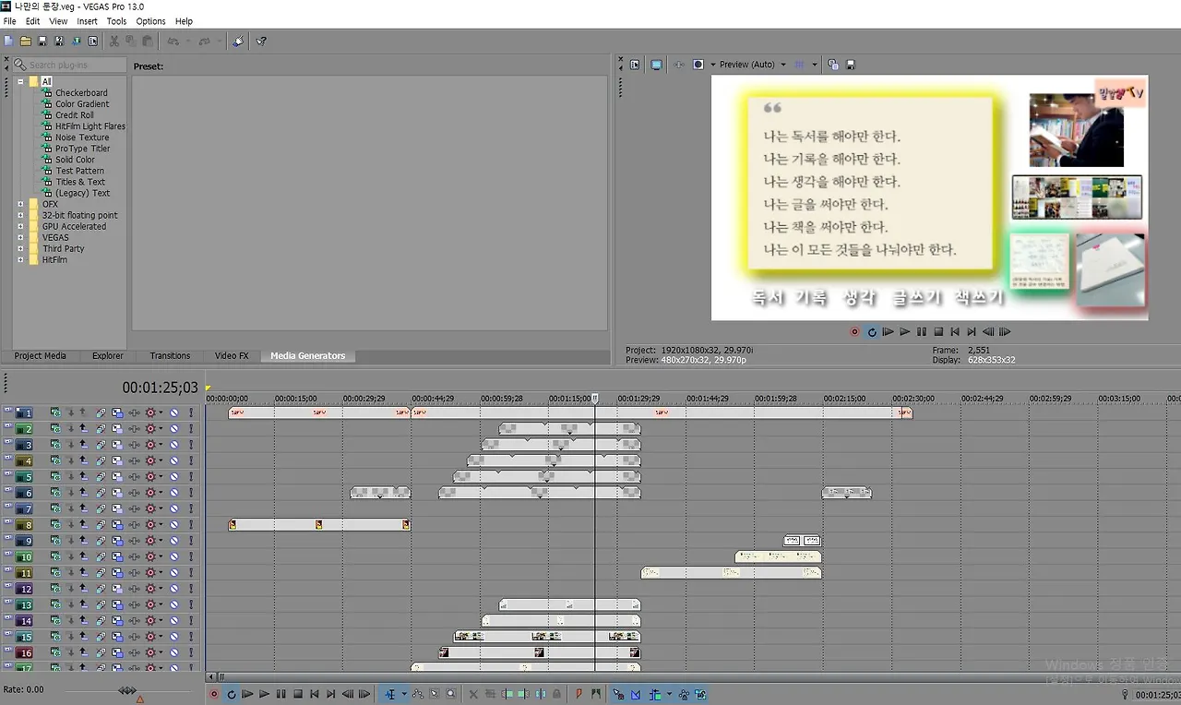Open the Normal Edit tool dropdown arrow
The width and height of the screenshot is (1181, 705).
click(x=403, y=694)
